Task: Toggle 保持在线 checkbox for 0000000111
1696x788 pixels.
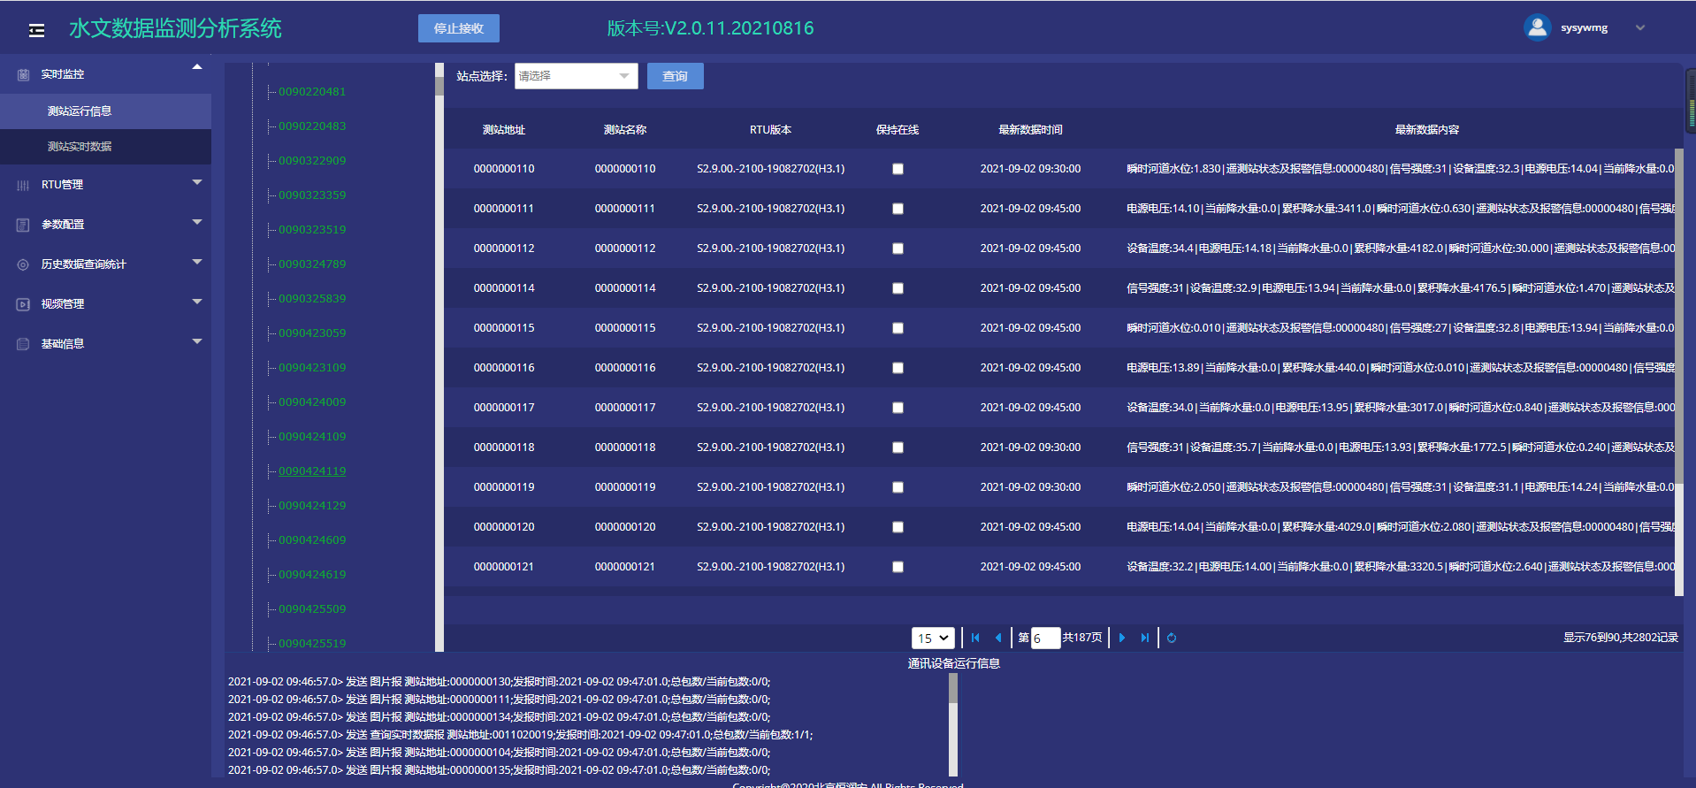Action: click(x=898, y=209)
